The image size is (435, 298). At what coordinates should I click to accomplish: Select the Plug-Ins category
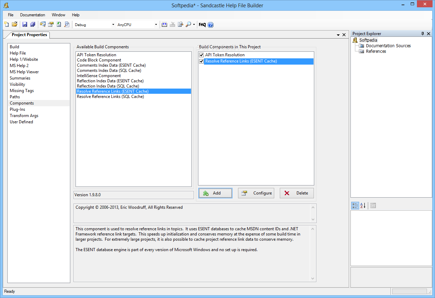click(x=39, y=109)
